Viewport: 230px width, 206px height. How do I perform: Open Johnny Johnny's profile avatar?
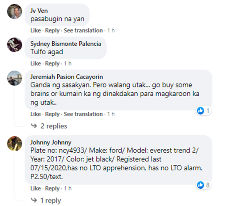click(14, 143)
